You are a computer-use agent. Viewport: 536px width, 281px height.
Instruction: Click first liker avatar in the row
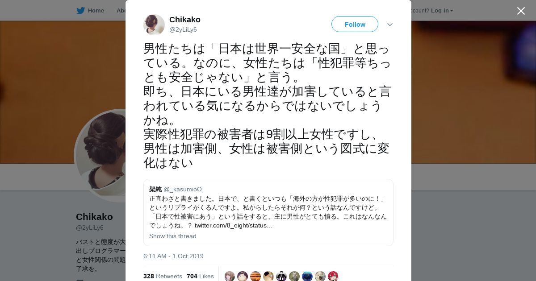[x=230, y=276]
